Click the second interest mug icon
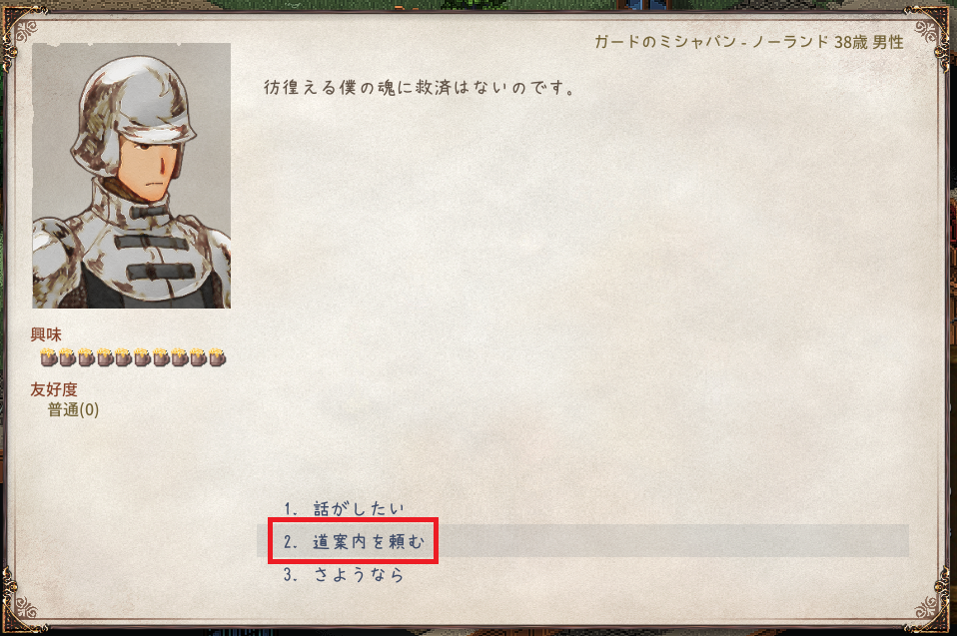The width and height of the screenshot is (957, 636). (x=68, y=357)
